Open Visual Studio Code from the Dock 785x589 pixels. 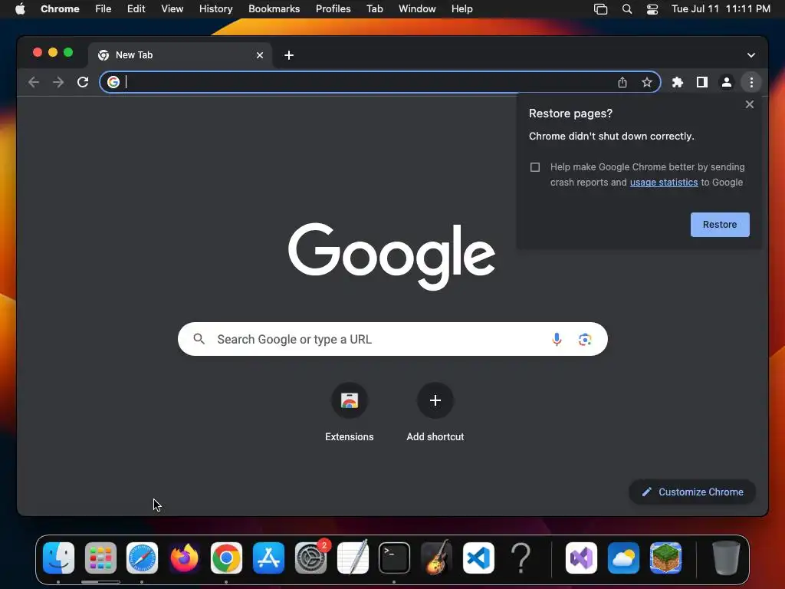[x=478, y=558]
